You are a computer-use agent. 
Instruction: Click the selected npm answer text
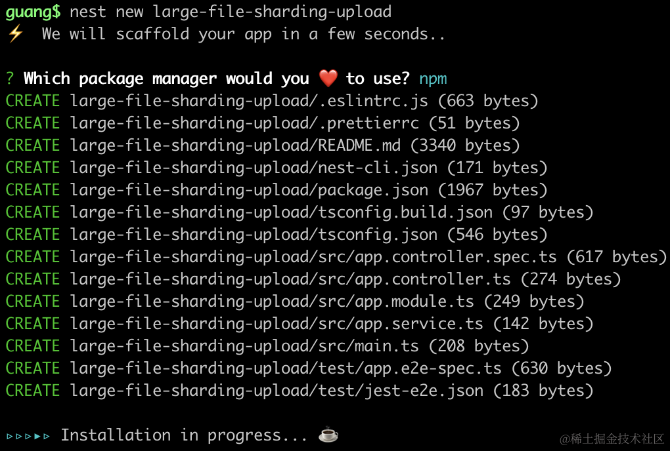(433, 79)
